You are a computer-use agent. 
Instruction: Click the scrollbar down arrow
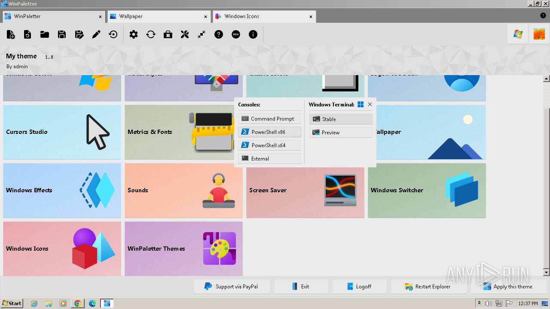point(547,273)
